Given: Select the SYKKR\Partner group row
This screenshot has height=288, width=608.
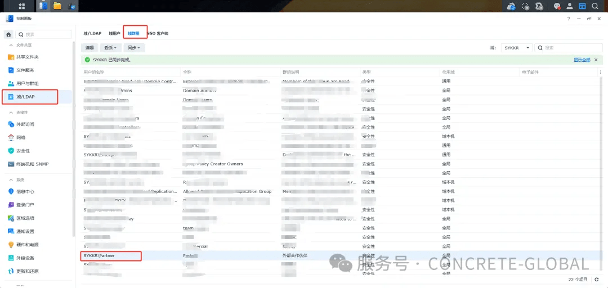Looking at the screenshot, I should [111, 255].
